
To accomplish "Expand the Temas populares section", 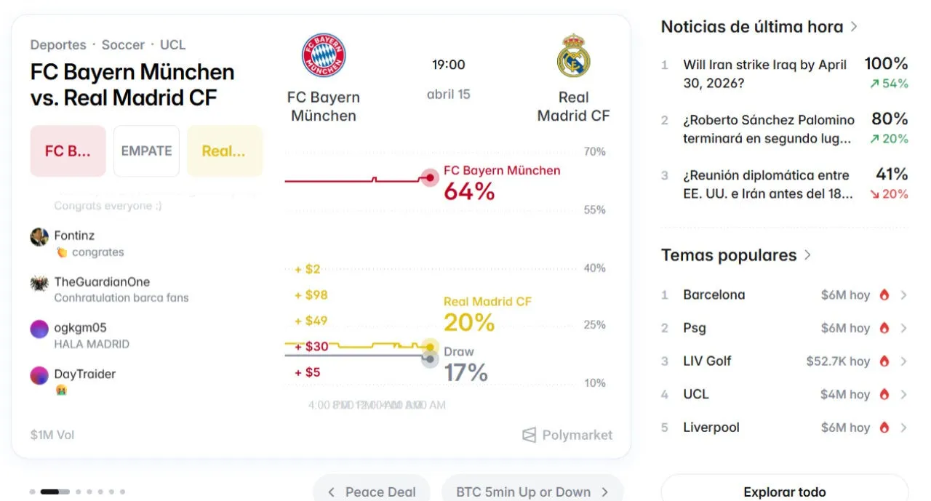I will [x=807, y=255].
